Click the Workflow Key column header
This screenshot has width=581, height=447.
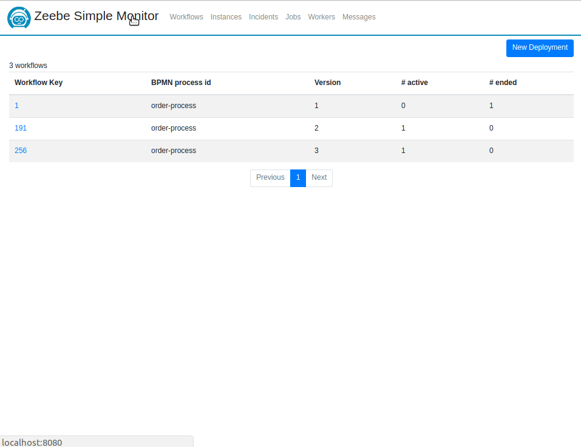coord(38,83)
